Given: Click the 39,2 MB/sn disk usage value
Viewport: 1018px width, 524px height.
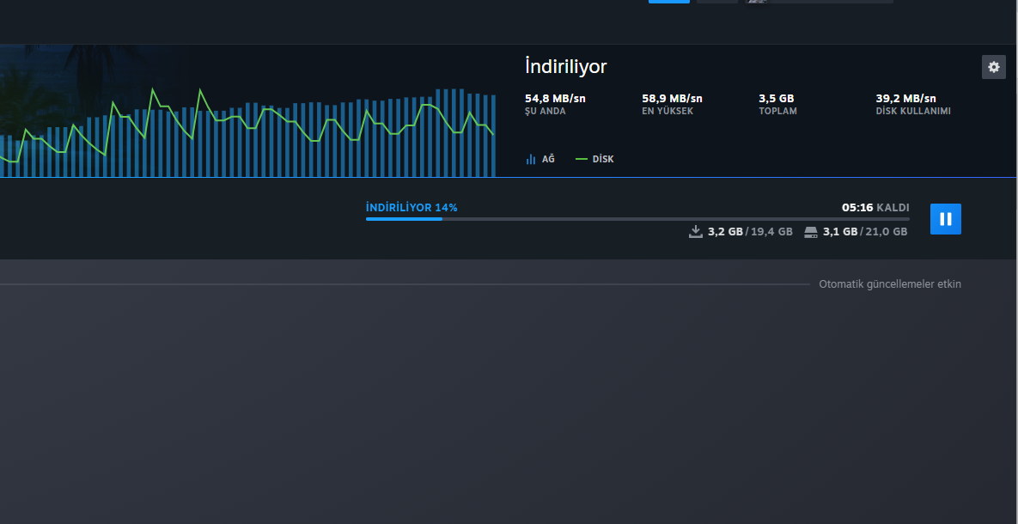Looking at the screenshot, I should click(905, 99).
